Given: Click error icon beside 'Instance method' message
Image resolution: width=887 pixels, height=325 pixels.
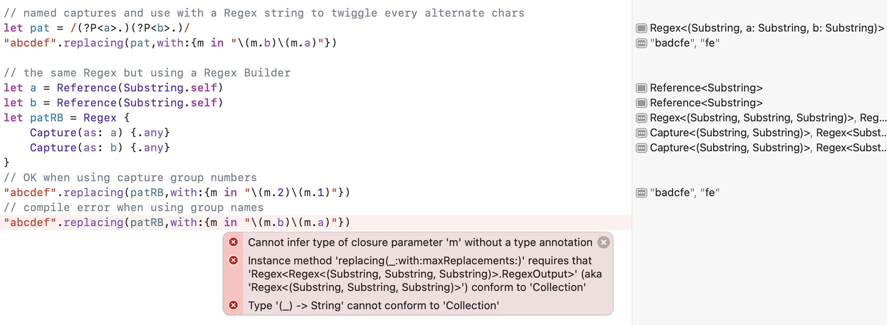Looking at the screenshot, I should (x=234, y=261).
